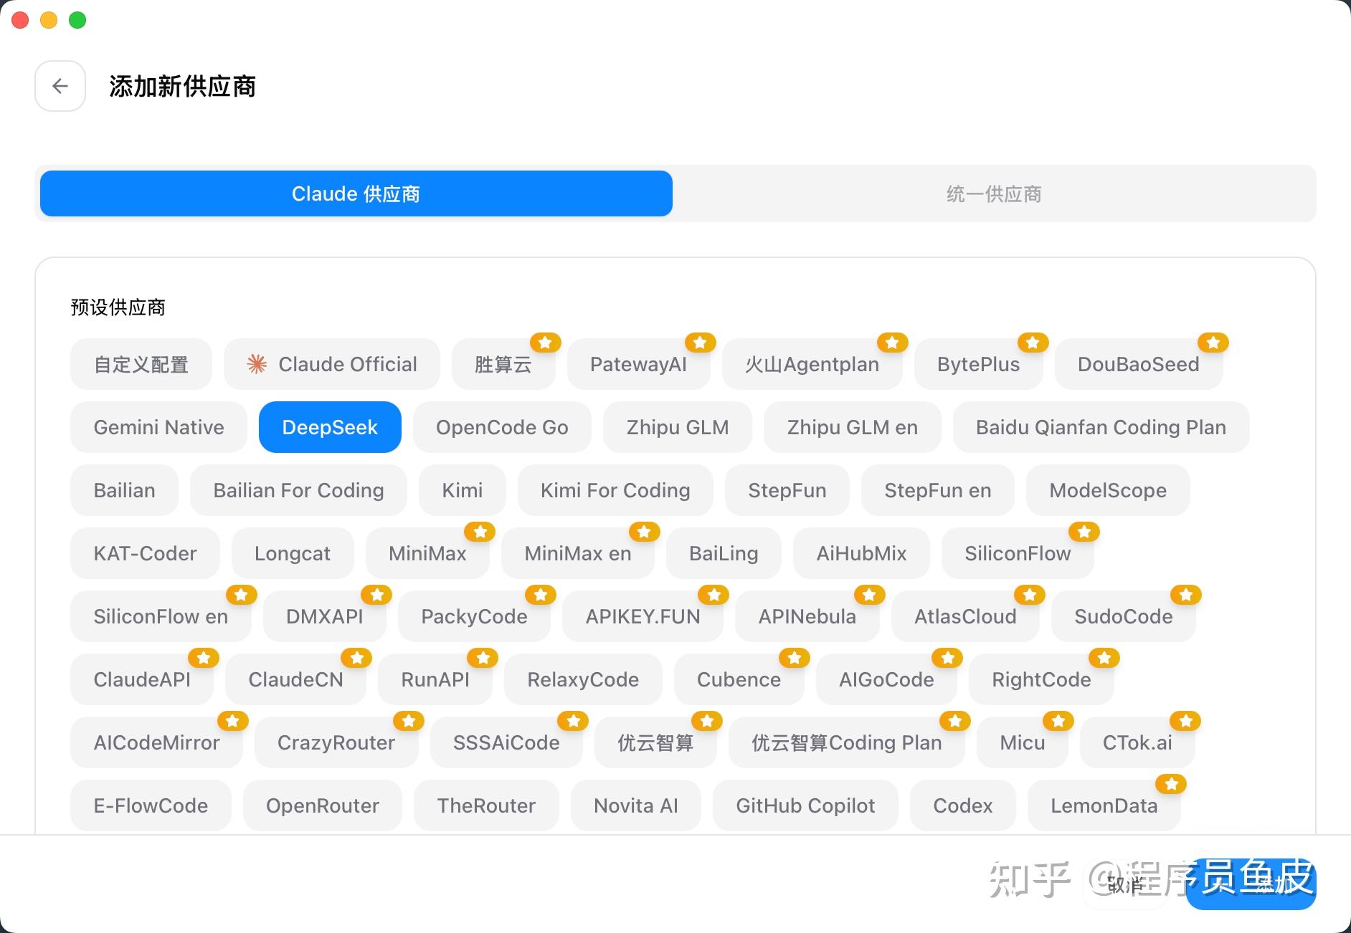Select the Zhipu GLM en preset
The image size is (1351, 933).
(852, 427)
